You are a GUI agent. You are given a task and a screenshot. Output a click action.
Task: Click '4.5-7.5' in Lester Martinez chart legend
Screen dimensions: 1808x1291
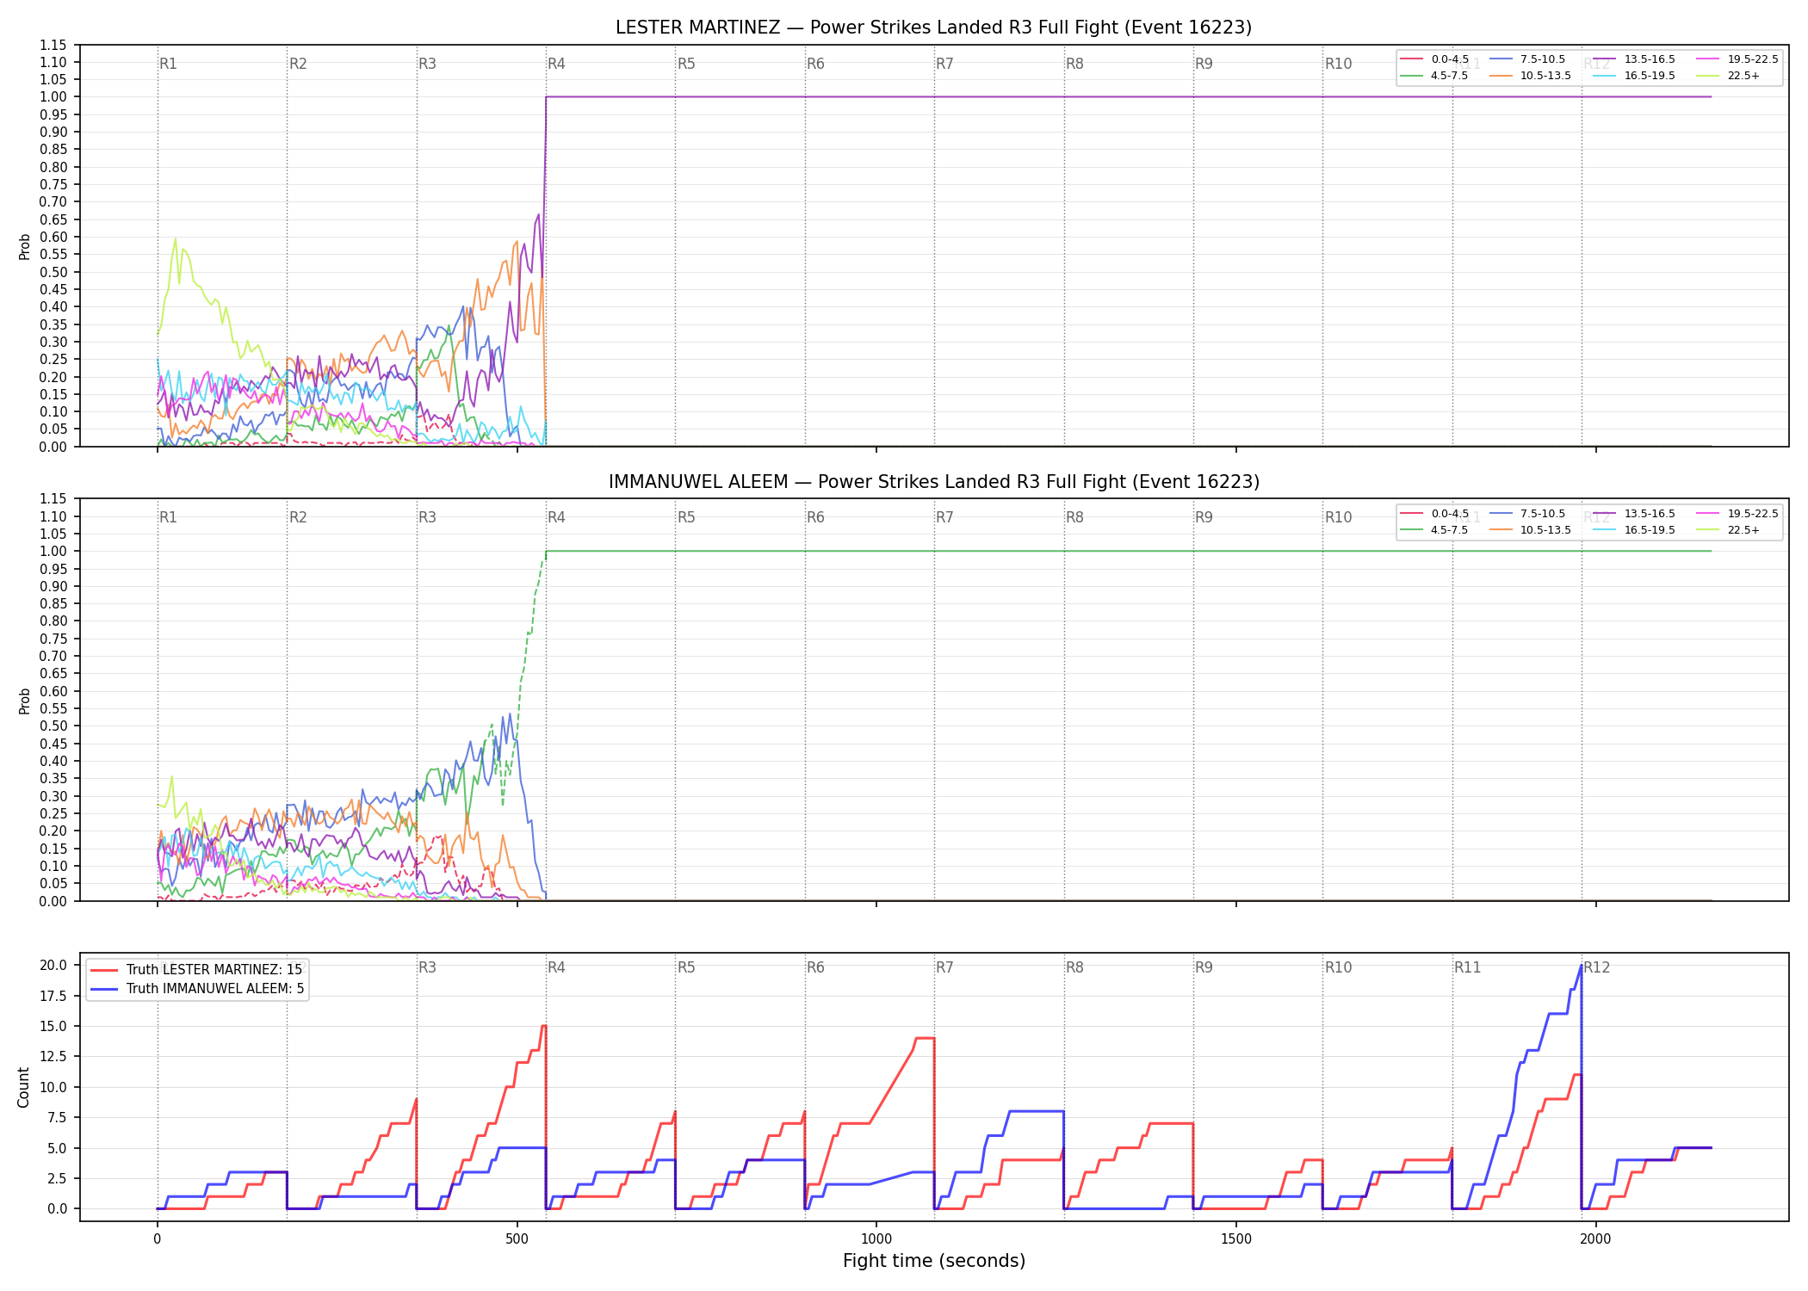pyautogui.click(x=1450, y=76)
